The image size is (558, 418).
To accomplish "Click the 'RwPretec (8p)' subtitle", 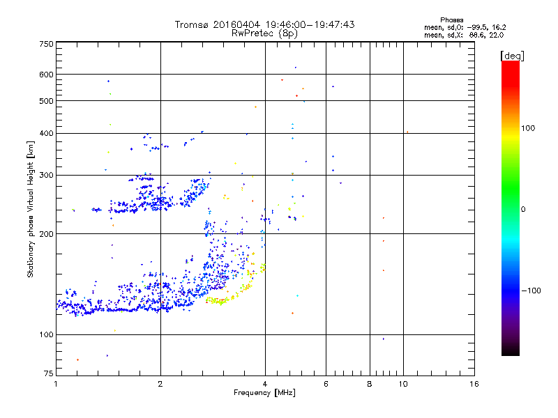I will (264, 33).
